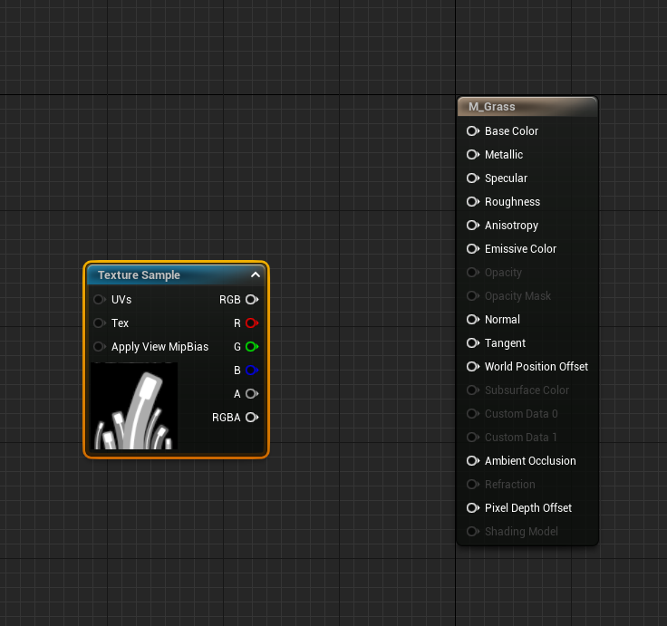Click the Anisotropy input pin
Viewport: 667px width, 626px height.
click(472, 225)
